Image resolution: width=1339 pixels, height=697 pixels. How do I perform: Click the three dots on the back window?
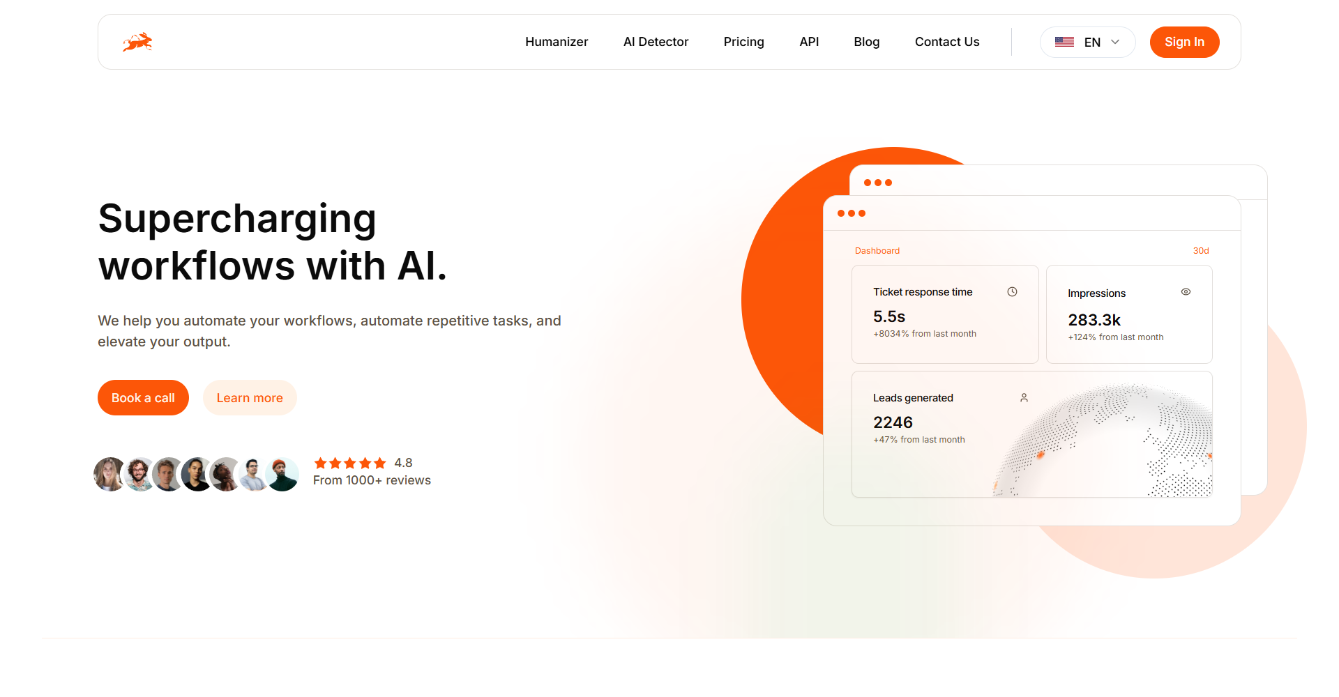(878, 183)
